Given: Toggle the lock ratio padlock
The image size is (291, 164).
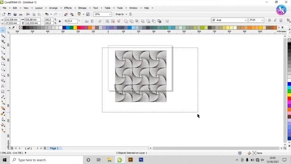Looking at the screenshot, I should click(60, 21).
